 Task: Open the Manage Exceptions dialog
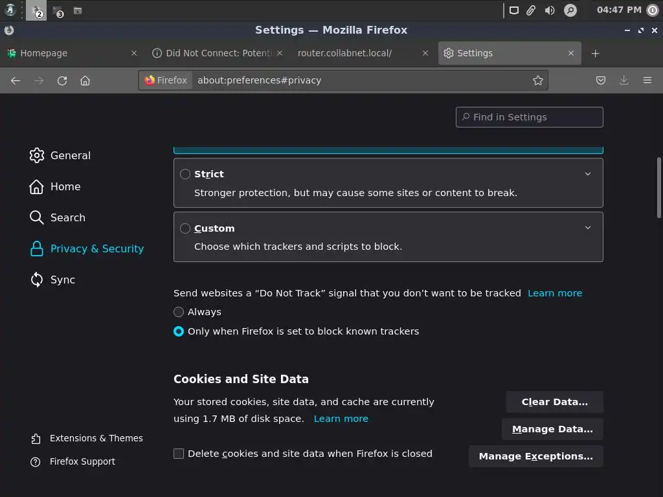click(535, 456)
